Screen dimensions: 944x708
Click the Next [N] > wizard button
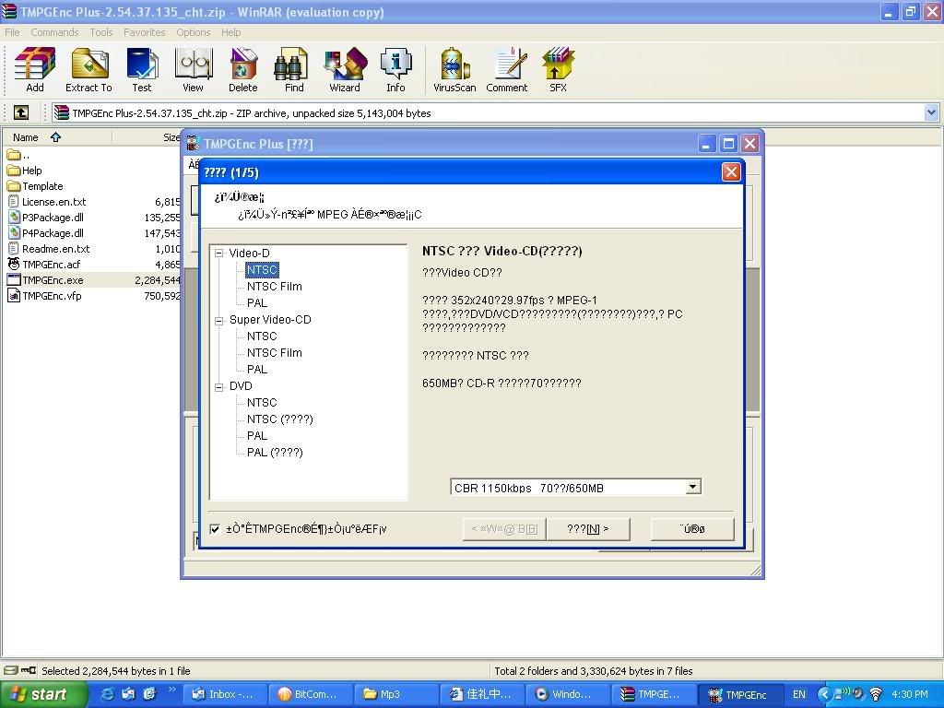588,529
